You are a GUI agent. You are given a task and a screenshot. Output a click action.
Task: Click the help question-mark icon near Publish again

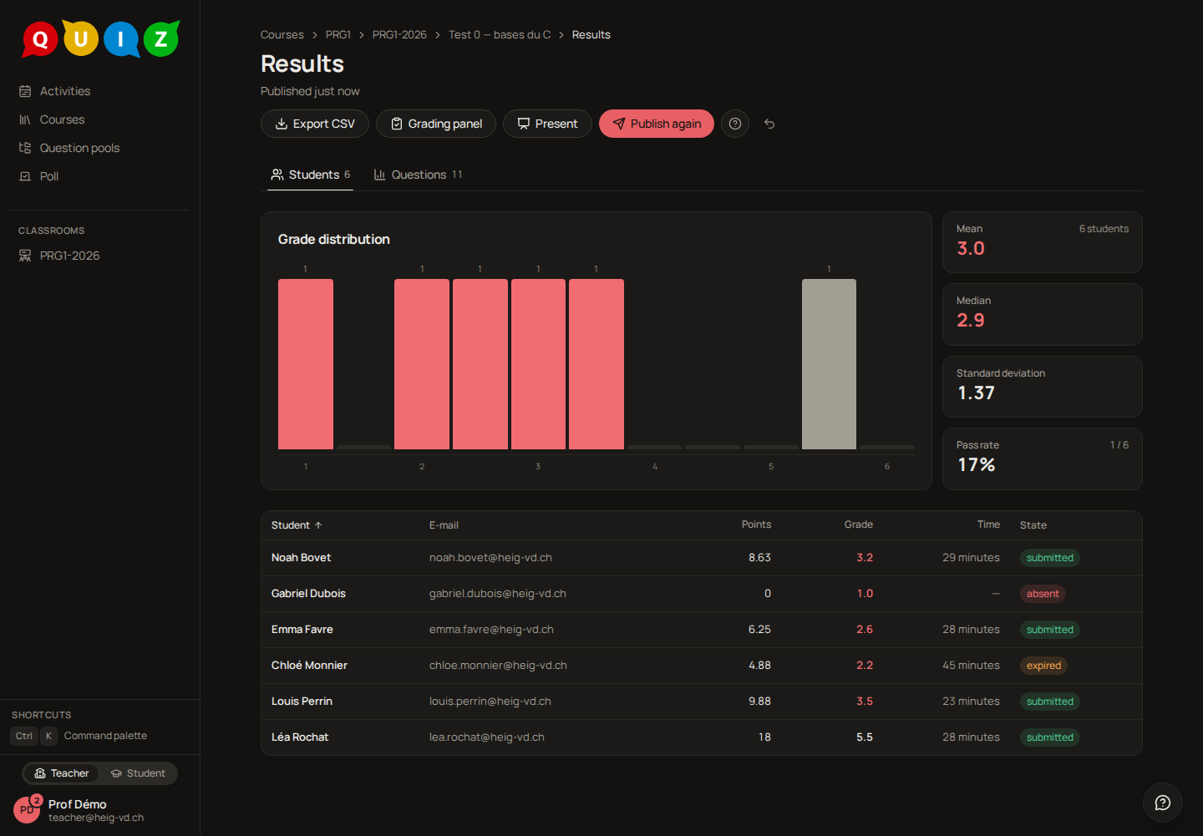[x=735, y=124]
